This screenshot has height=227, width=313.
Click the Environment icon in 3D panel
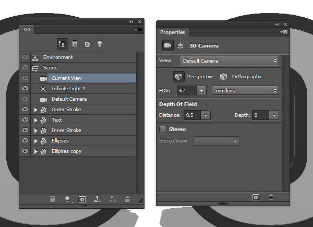coord(35,57)
